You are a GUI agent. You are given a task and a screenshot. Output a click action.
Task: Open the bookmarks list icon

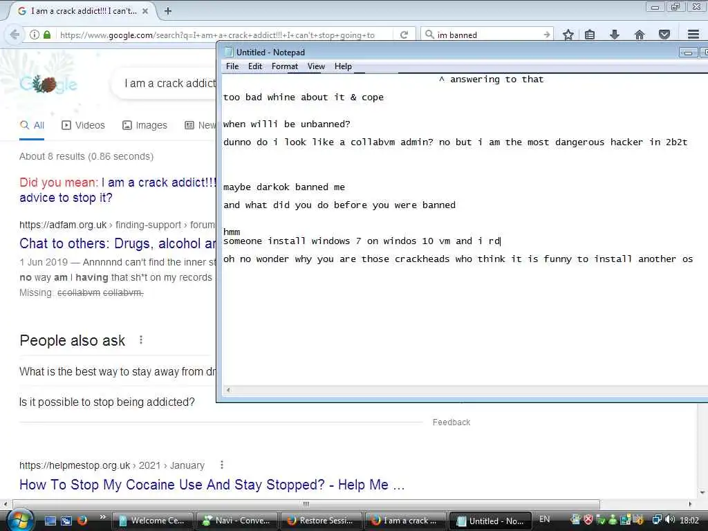tap(590, 35)
